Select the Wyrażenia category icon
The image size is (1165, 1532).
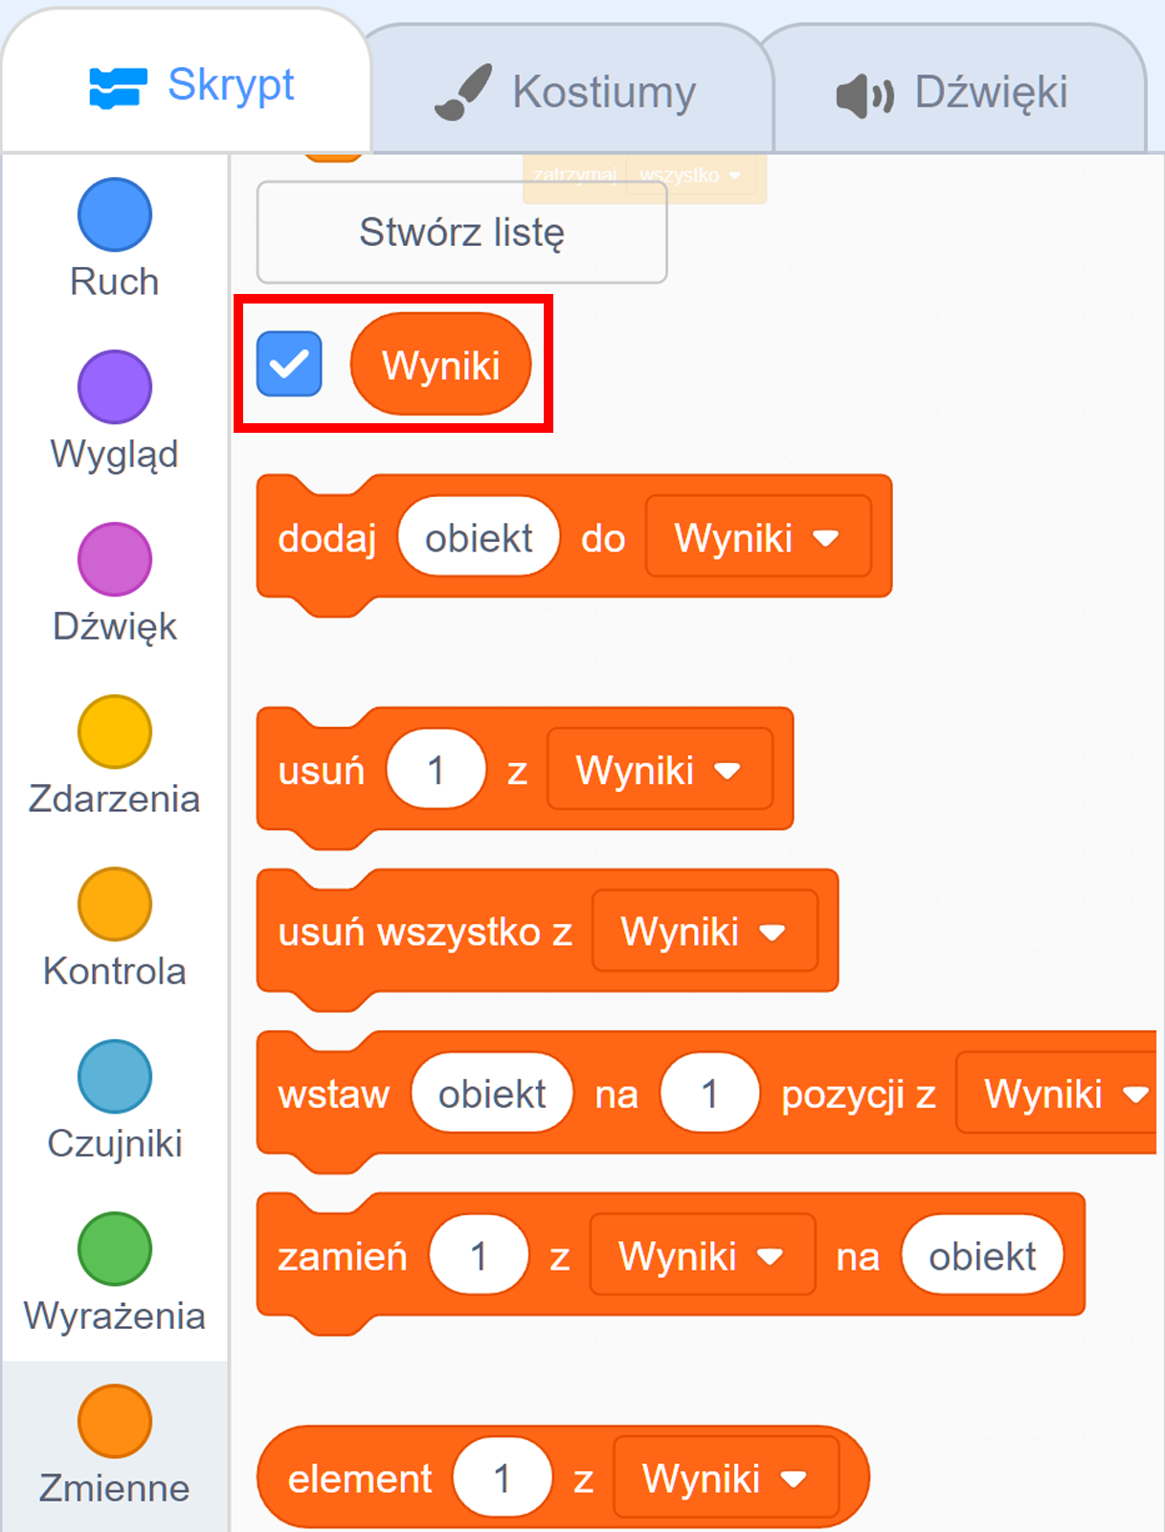[x=114, y=1248]
